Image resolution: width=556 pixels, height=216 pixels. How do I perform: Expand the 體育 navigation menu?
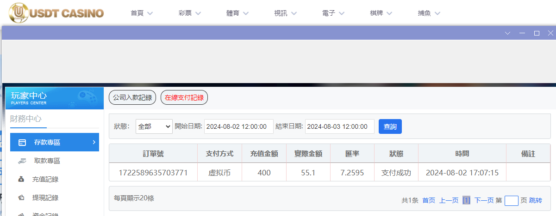(x=237, y=13)
